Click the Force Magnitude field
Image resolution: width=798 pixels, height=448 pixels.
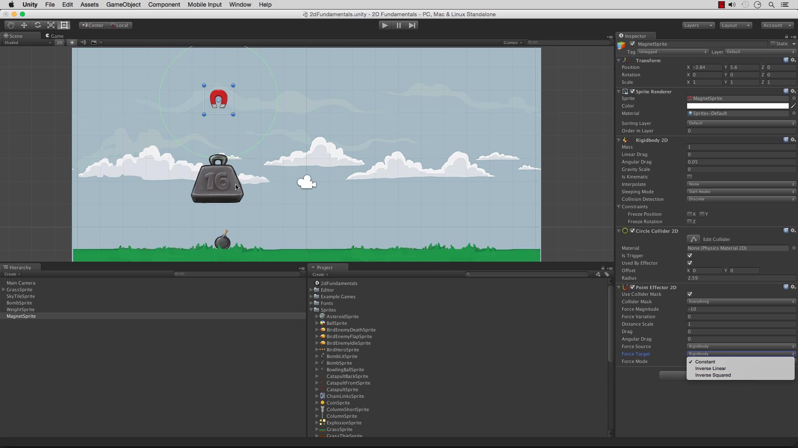741,309
